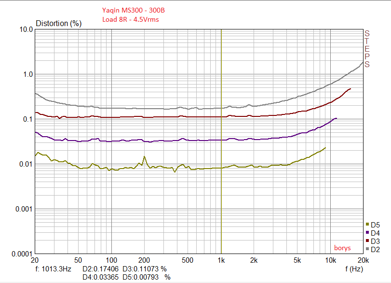This screenshot has height=283, width=391.
Task: Click the purple D4 legend color square
Action: tap(367, 232)
